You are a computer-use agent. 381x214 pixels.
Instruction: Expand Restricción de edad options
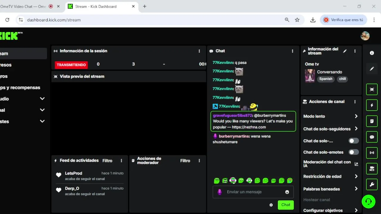[330, 176]
